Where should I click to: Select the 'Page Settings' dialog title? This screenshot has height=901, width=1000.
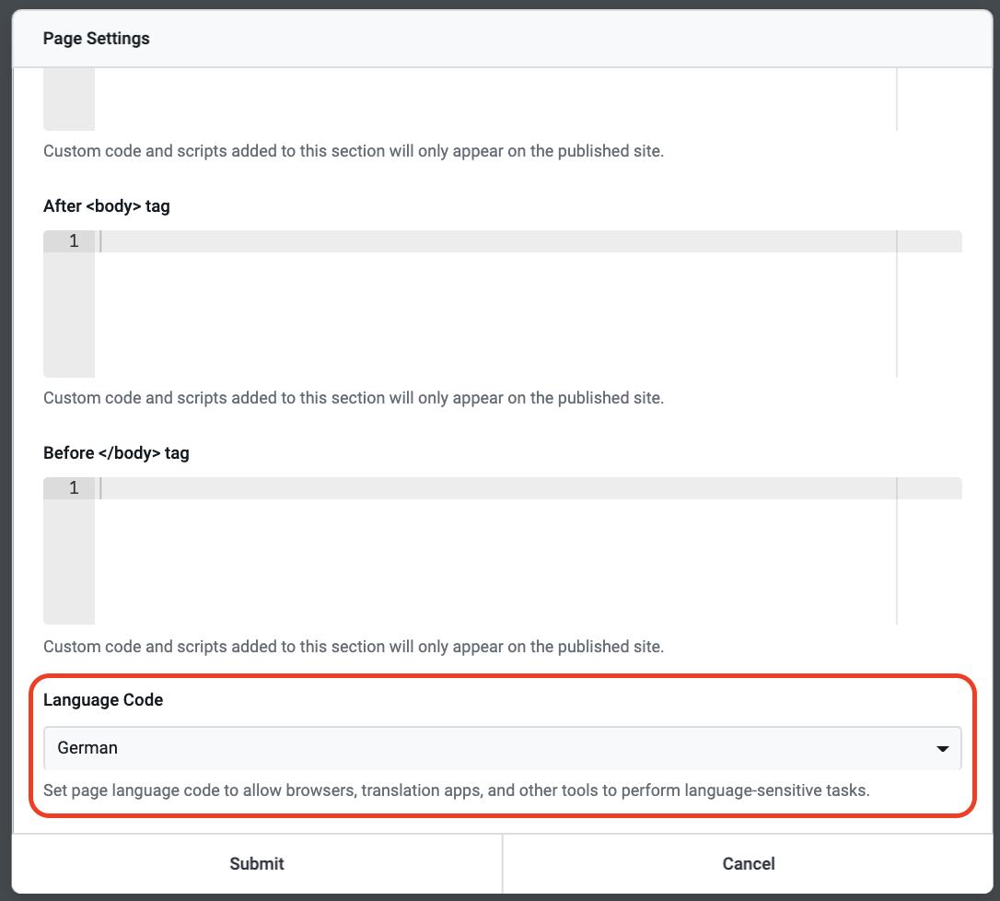tap(97, 39)
